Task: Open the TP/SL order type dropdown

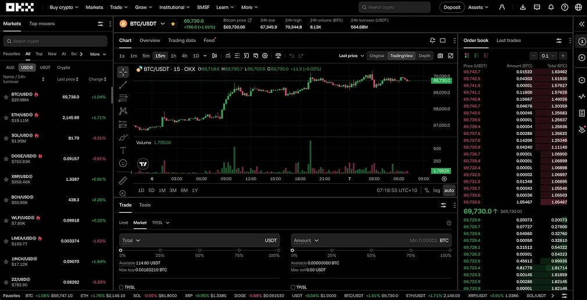Action: click(x=160, y=223)
